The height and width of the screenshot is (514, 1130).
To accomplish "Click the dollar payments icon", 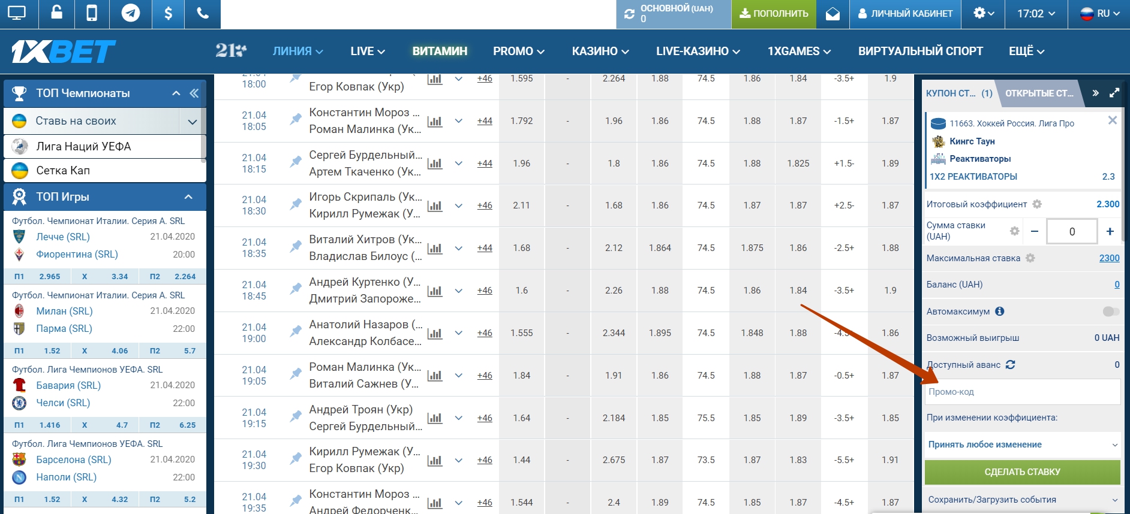I will (x=169, y=13).
